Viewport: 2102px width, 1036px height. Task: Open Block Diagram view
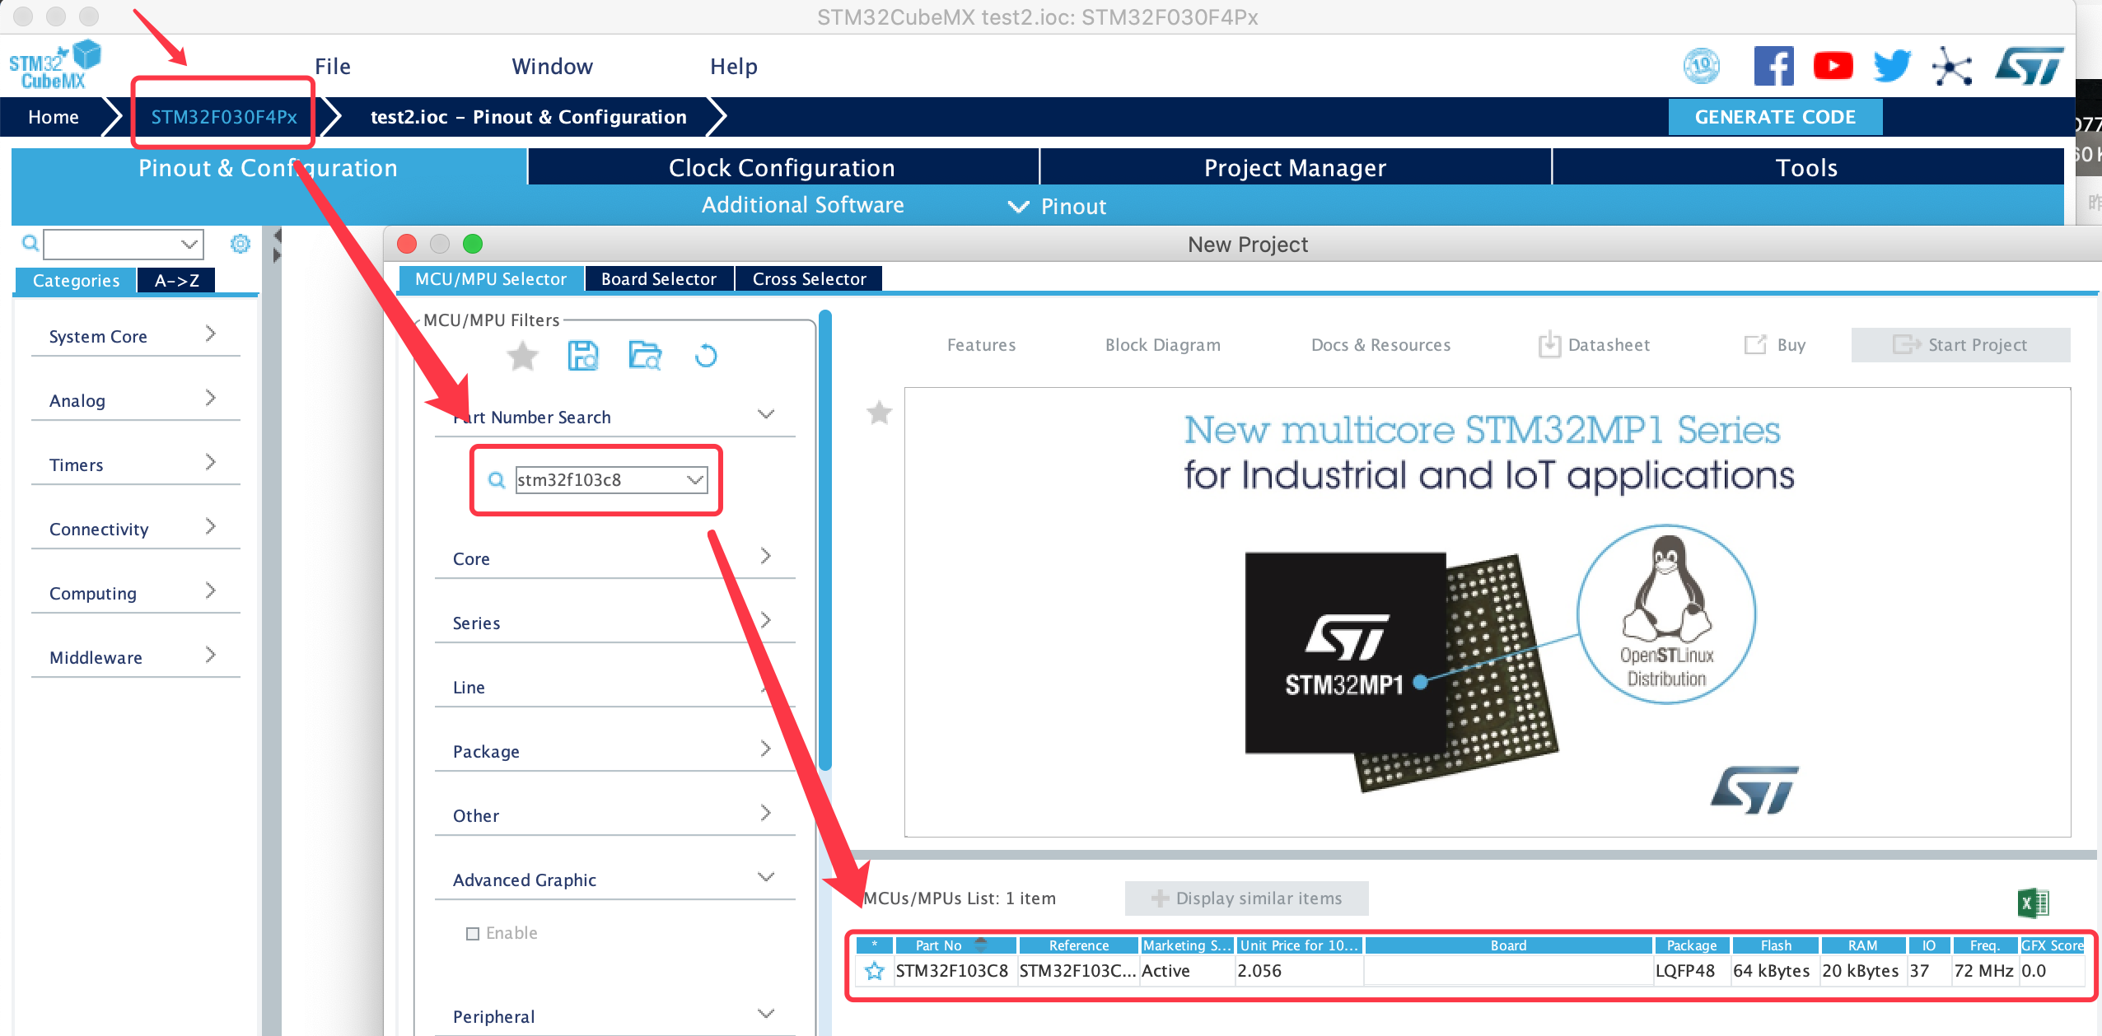click(x=1163, y=345)
